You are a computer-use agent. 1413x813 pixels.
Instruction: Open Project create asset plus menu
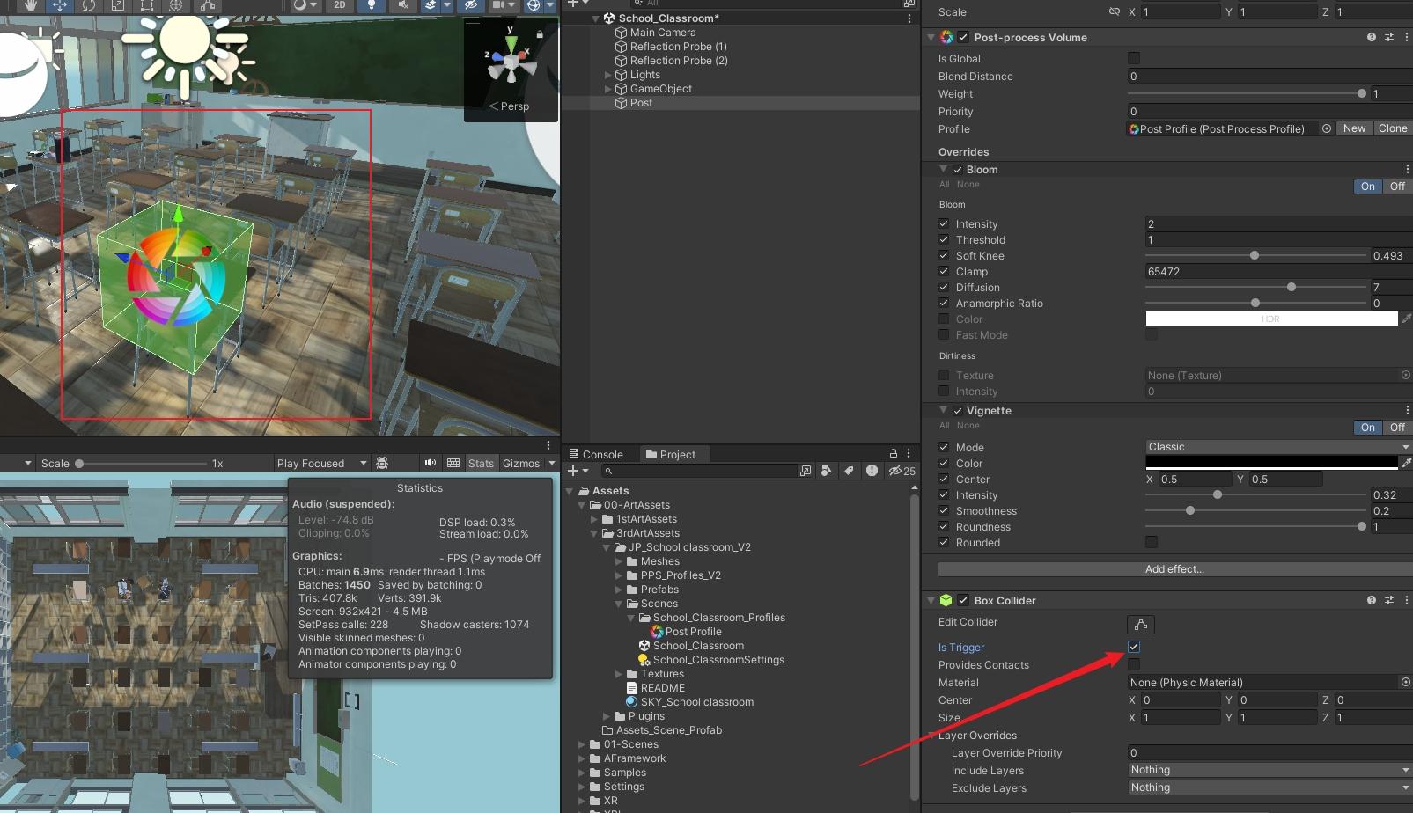point(577,471)
